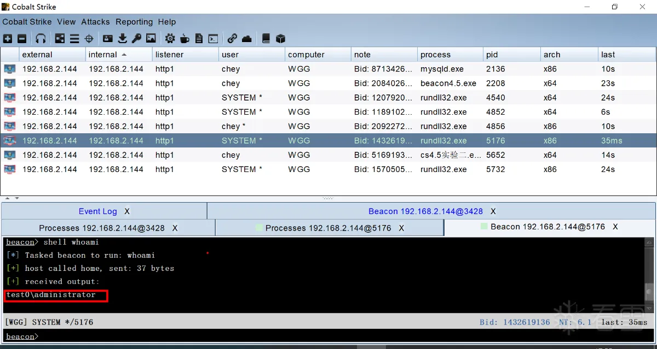Sort sessions by listener column header
Viewport: 657px width, 349px height.
point(185,55)
